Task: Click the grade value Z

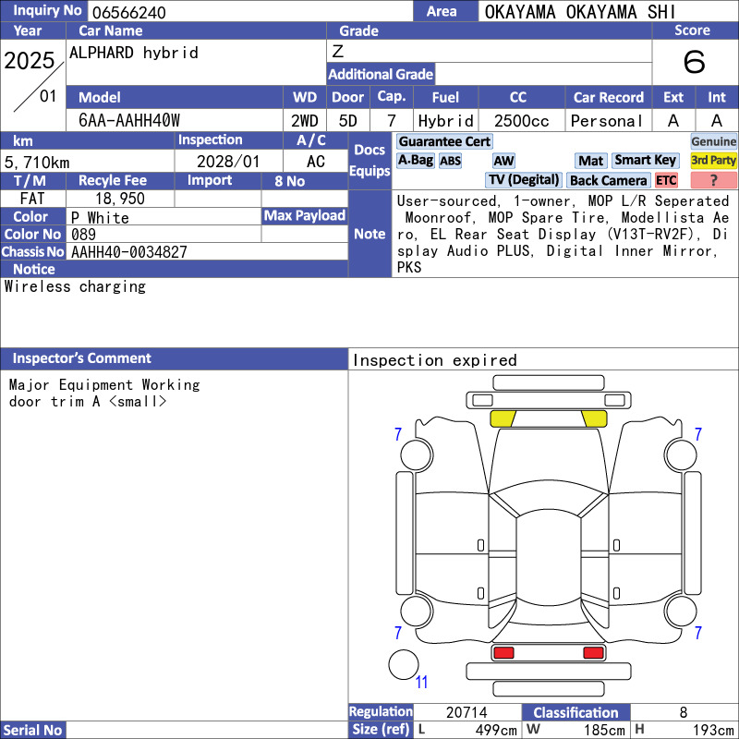Action: click(338, 51)
